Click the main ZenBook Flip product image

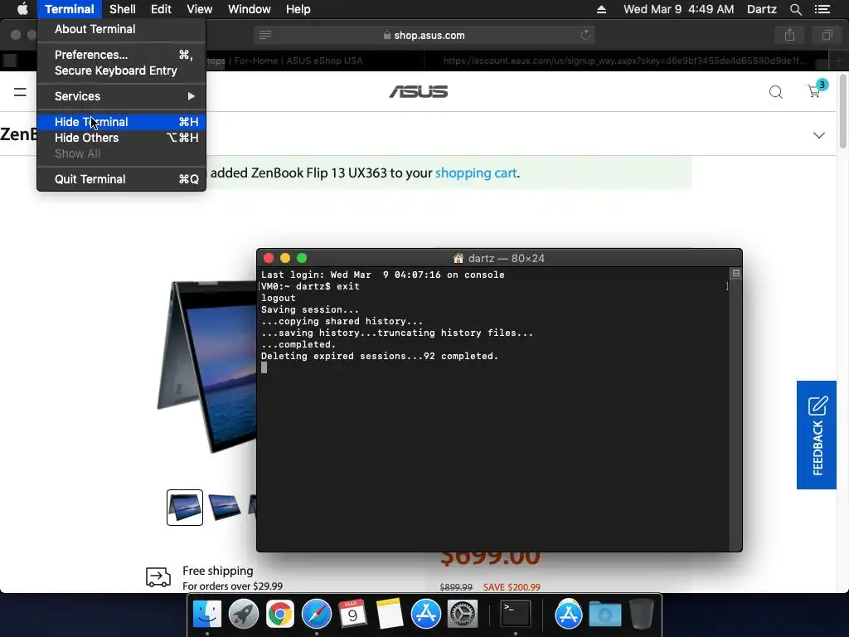206,366
